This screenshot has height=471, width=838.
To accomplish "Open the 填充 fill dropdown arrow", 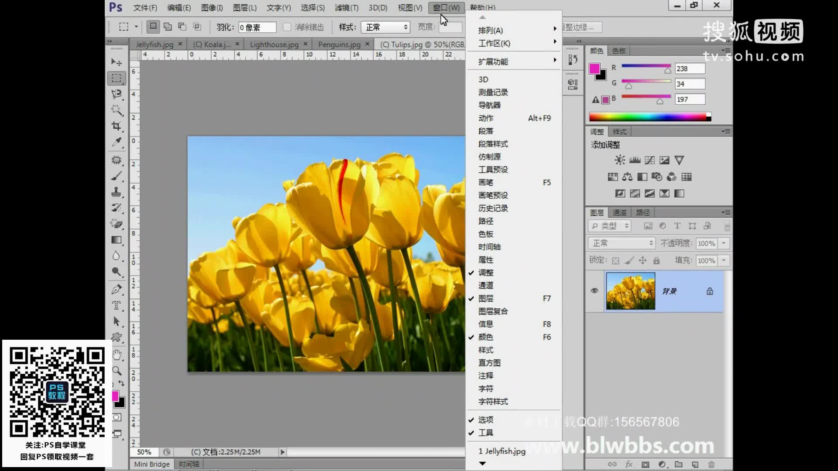I will pos(724,260).
